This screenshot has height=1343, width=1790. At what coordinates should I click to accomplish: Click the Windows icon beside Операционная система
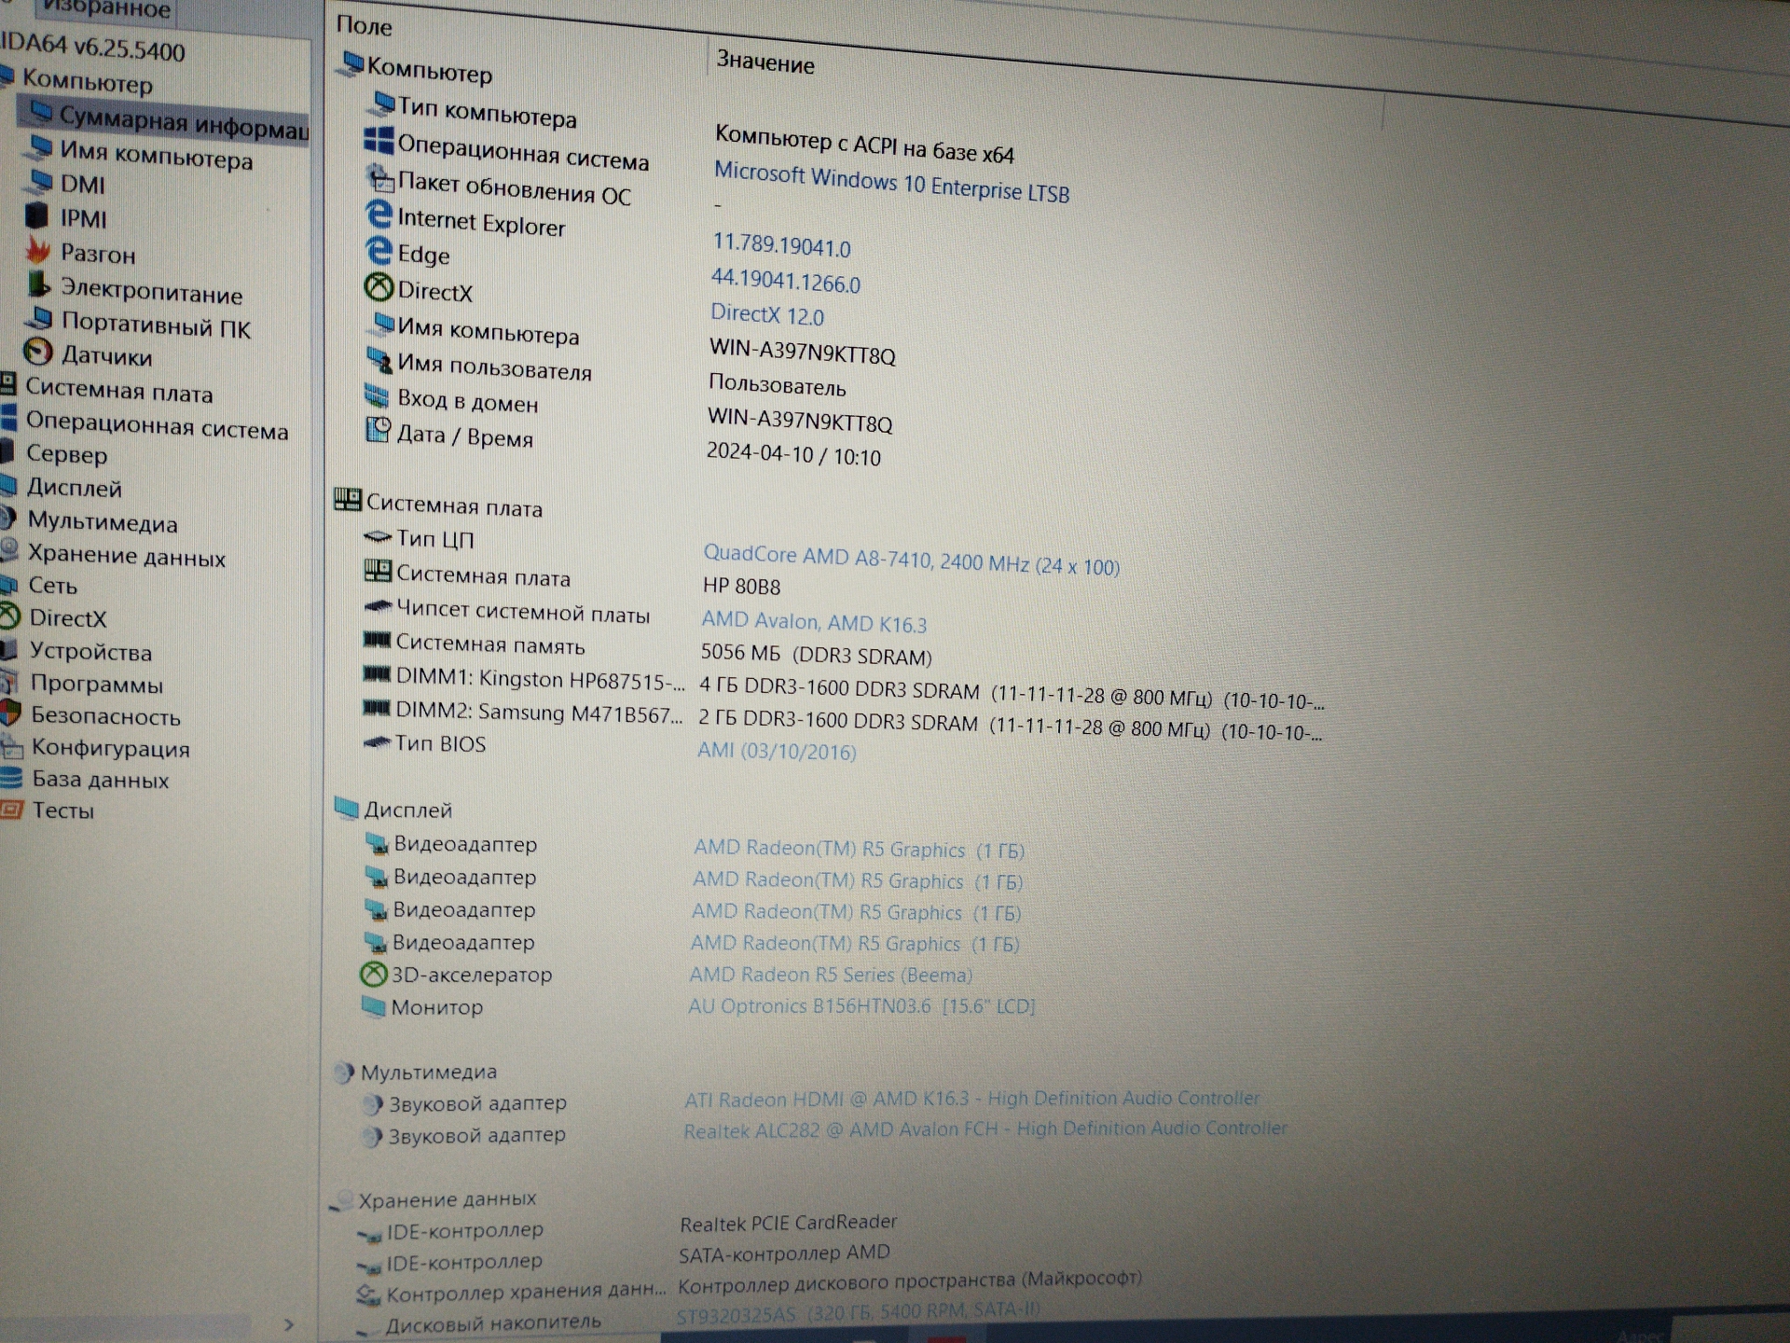coord(378,141)
